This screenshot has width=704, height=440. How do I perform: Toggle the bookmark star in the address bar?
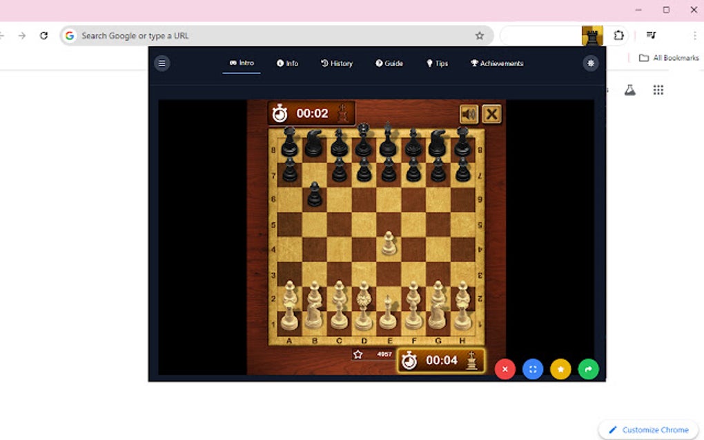point(479,35)
